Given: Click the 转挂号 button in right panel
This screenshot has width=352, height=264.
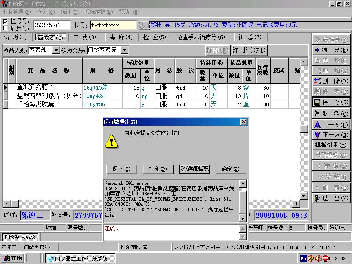Looking at the screenshot, I should [331, 40].
